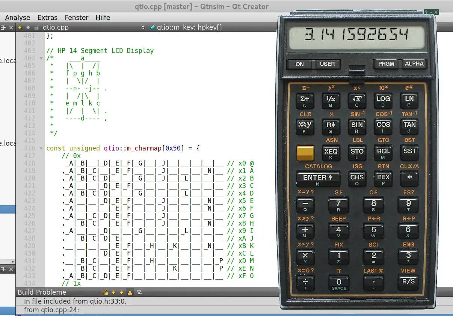
Task: Click the file lock icon beside qtio.cpp
Action: pyautogui.click(x=36, y=27)
